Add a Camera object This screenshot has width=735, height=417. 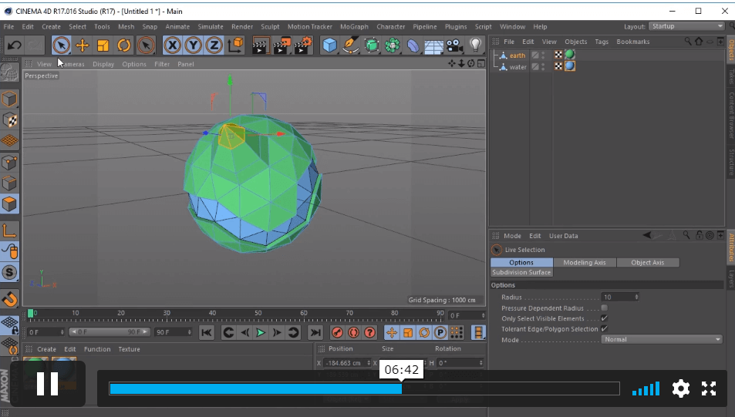454,45
